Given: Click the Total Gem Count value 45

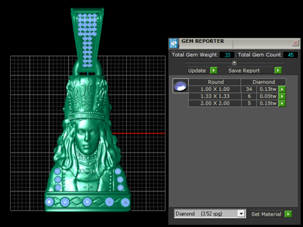Looking at the screenshot, I should point(290,55).
